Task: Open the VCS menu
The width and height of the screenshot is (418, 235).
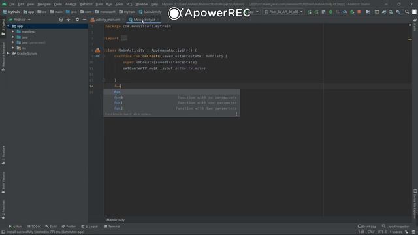Action: coord(129,5)
